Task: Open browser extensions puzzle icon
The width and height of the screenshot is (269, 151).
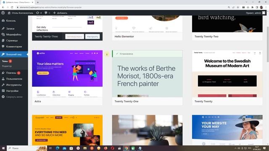Action: [252, 8]
